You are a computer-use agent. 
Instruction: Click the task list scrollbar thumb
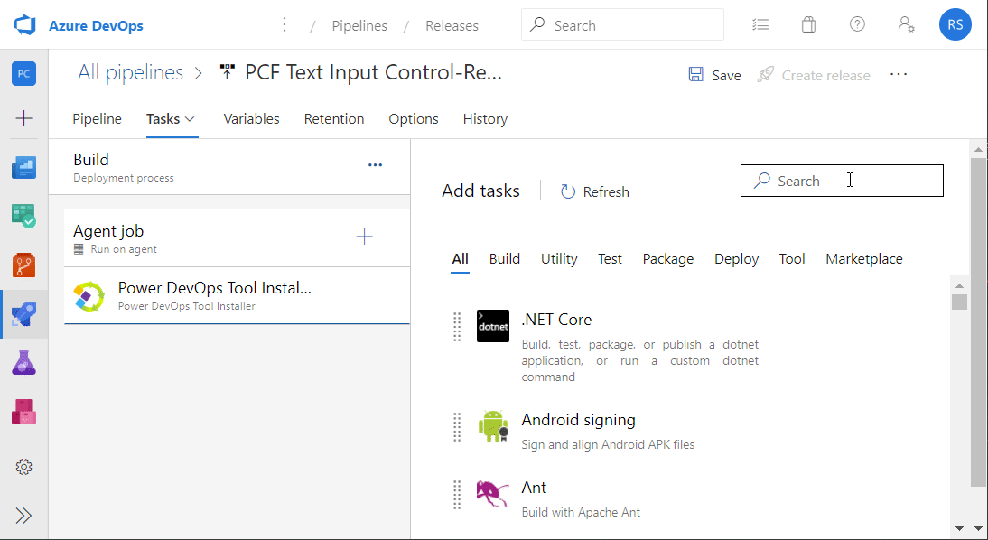(959, 302)
